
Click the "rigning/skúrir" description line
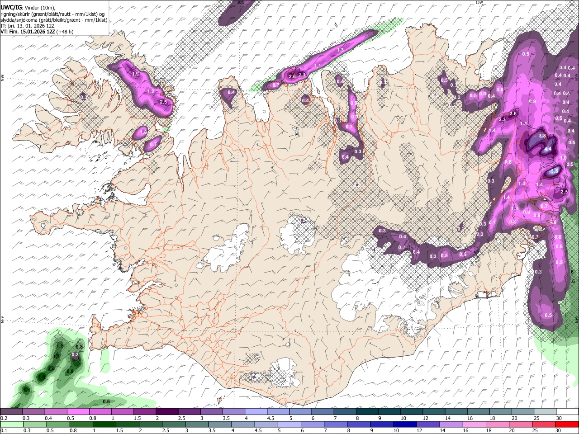click(52, 14)
